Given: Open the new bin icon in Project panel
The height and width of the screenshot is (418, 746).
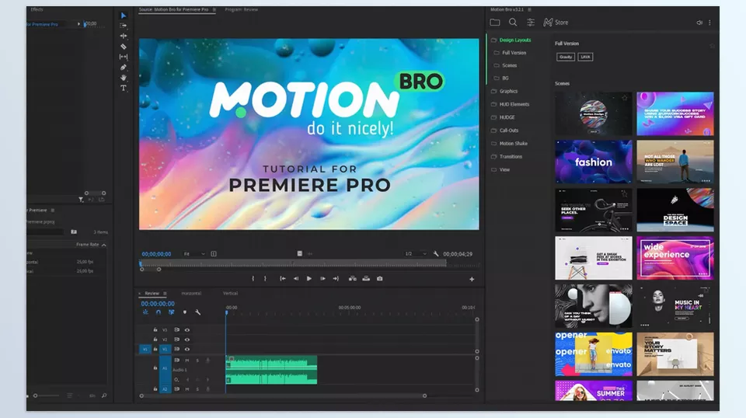Looking at the screenshot, I should tap(74, 232).
